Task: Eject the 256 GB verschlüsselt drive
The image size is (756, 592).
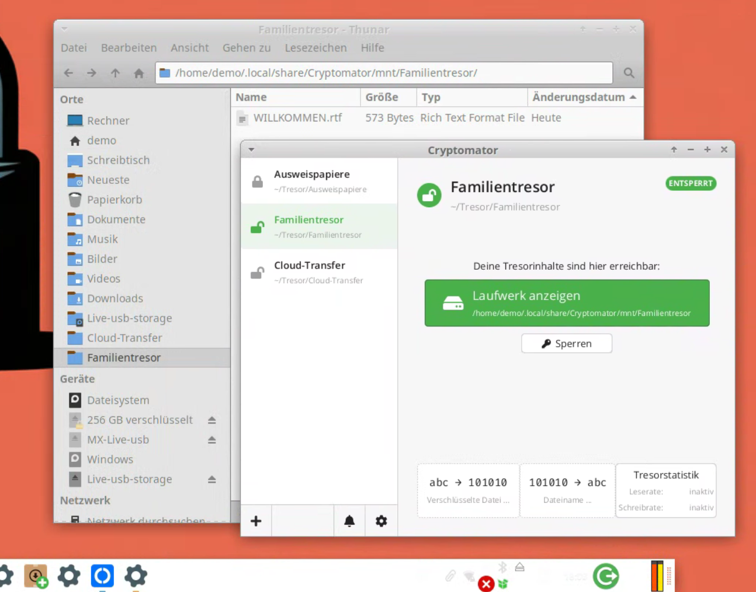Action: click(211, 420)
